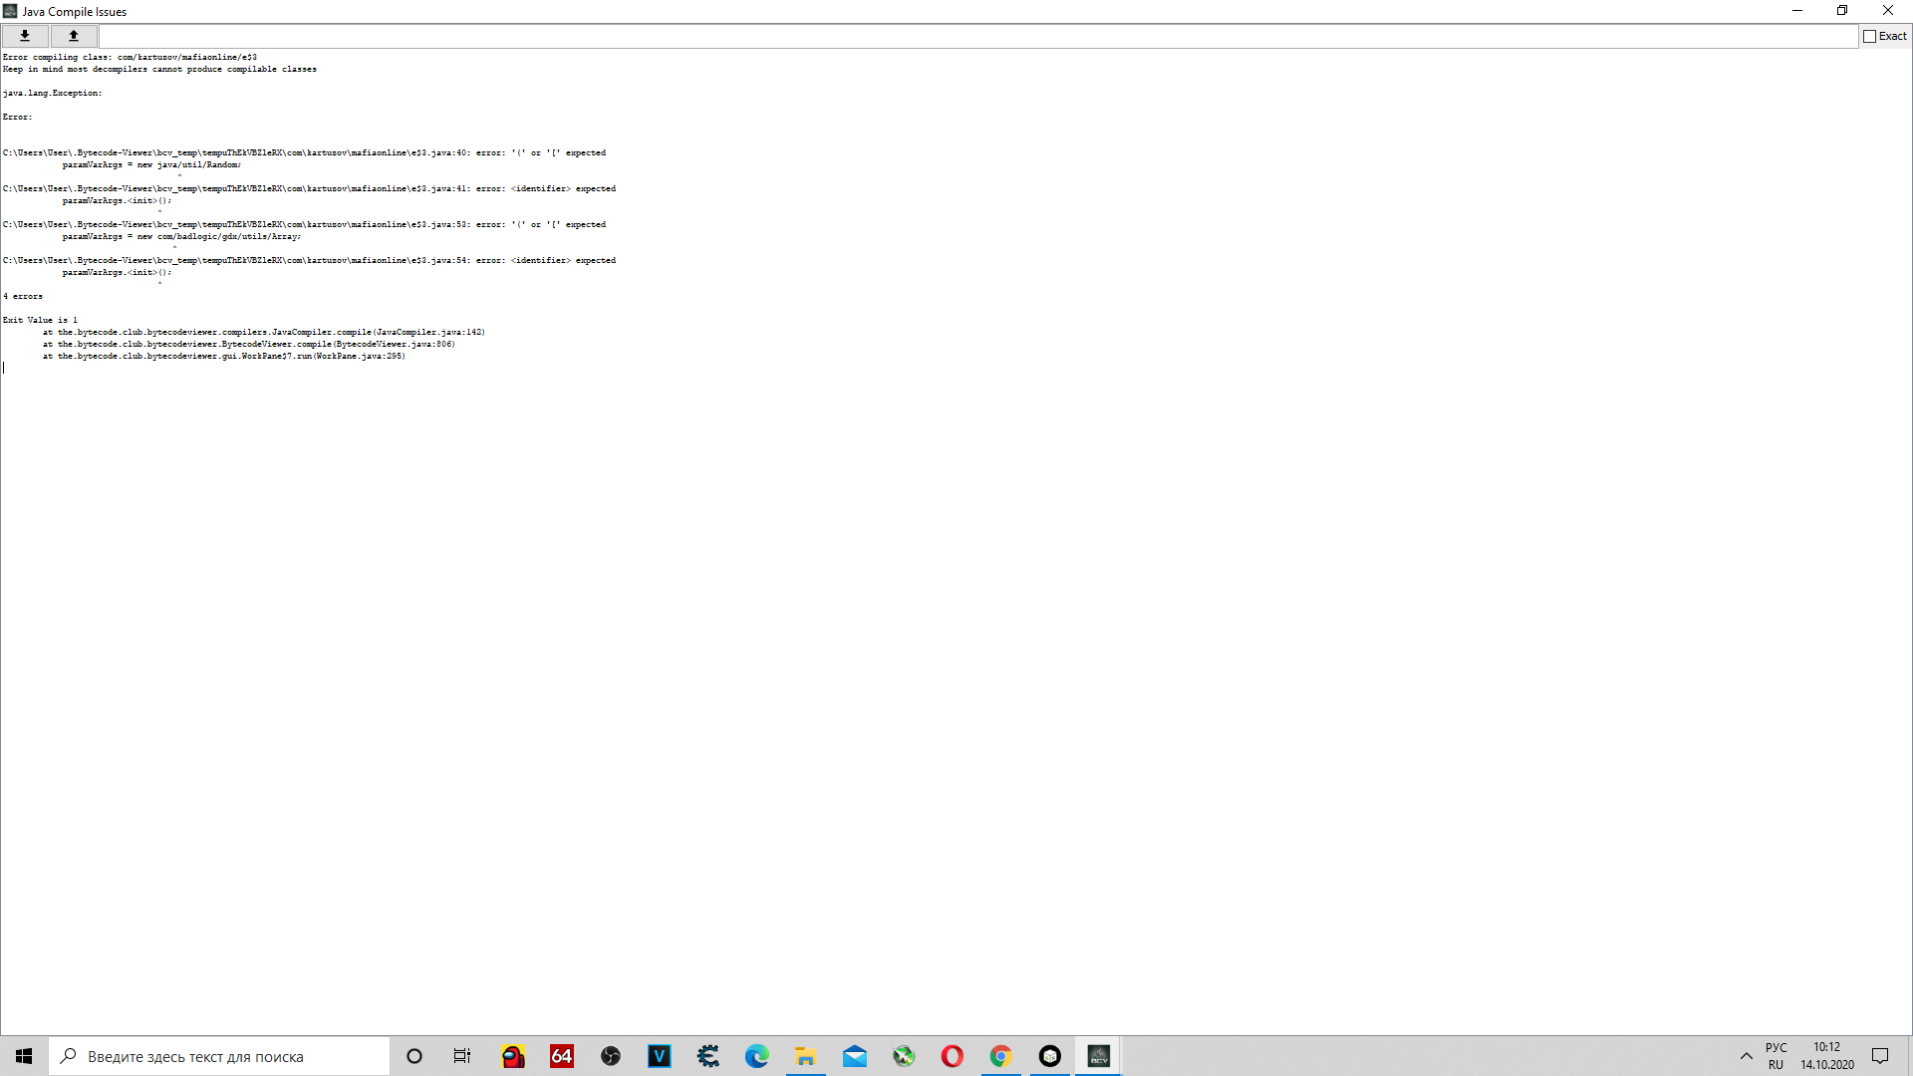Open the Mail app from the taskbar
This screenshot has height=1076, width=1913.
pos(855,1055)
